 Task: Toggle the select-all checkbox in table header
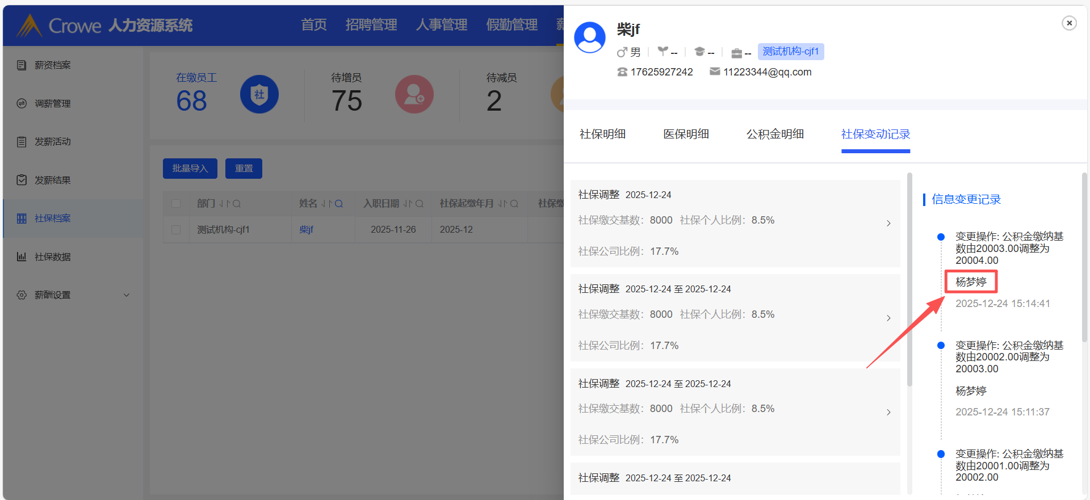pos(176,204)
